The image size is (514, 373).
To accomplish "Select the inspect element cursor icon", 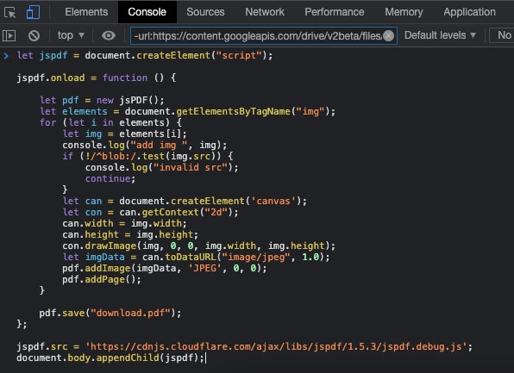I will pyautogui.click(x=9, y=12).
